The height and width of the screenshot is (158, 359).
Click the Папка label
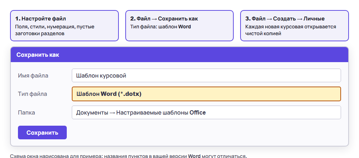(x=27, y=112)
